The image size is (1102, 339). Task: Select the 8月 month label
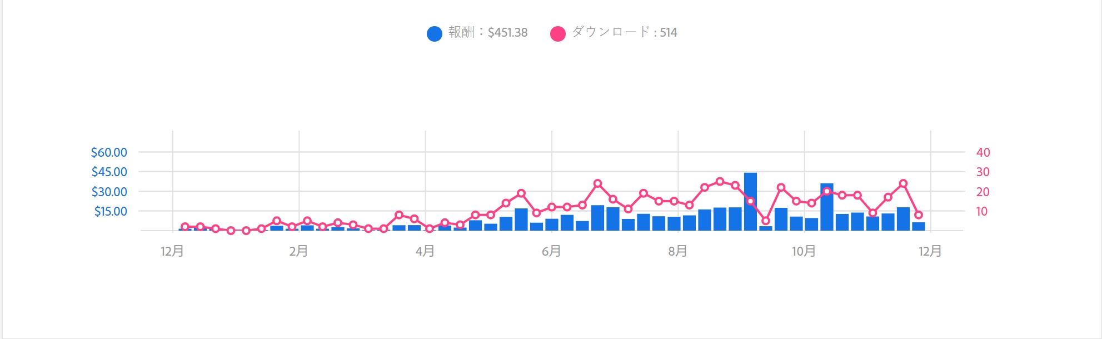click(x=677, y=251)
